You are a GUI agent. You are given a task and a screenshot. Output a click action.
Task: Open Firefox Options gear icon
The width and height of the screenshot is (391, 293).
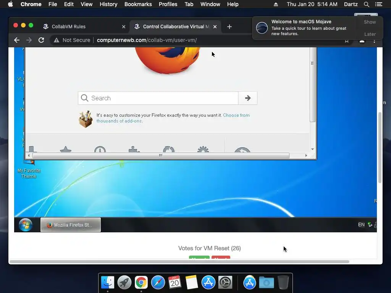tap(203, 149)
